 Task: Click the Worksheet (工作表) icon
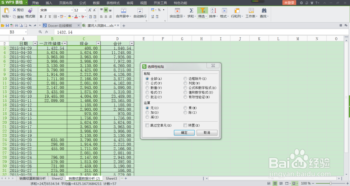(x=251, y=11)
